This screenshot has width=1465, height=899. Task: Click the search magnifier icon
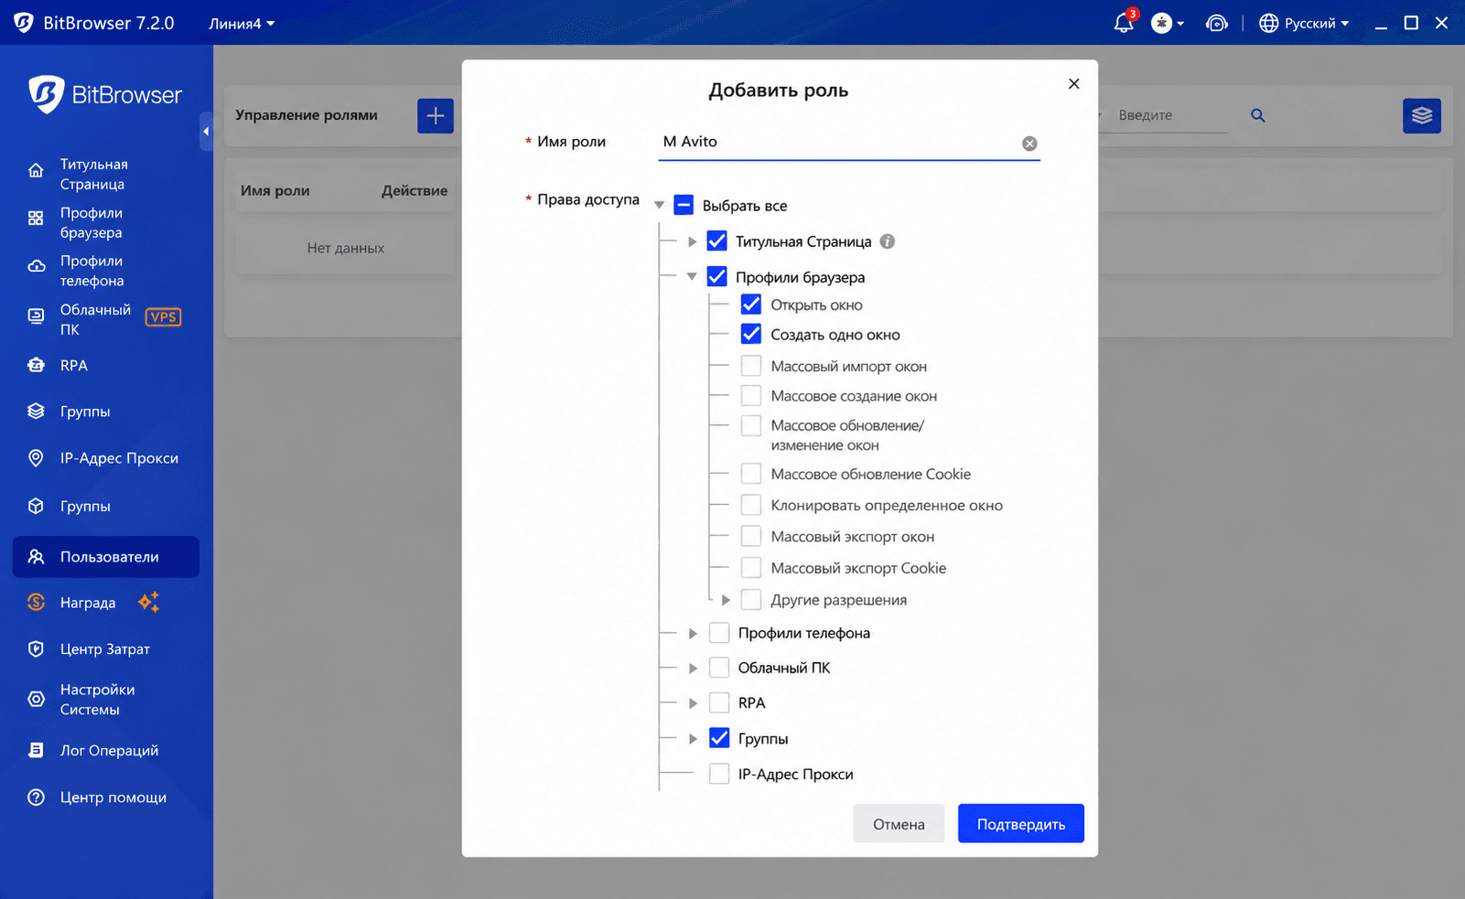pos(1258,115)
